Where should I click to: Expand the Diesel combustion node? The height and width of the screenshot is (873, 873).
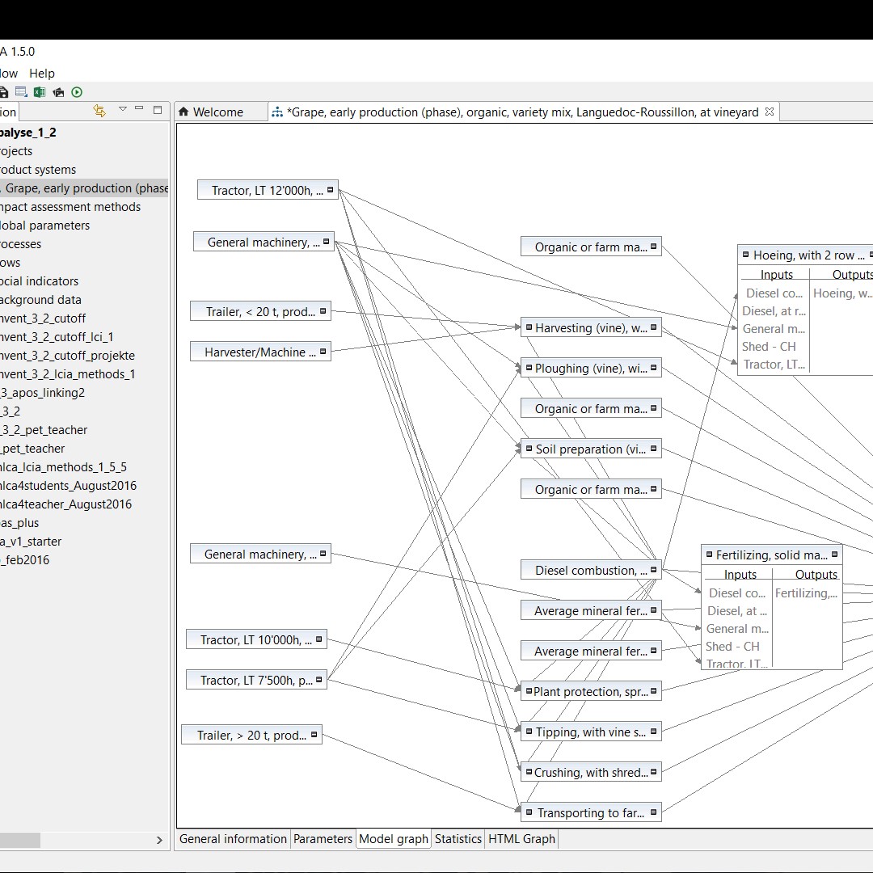pos(653,569)
